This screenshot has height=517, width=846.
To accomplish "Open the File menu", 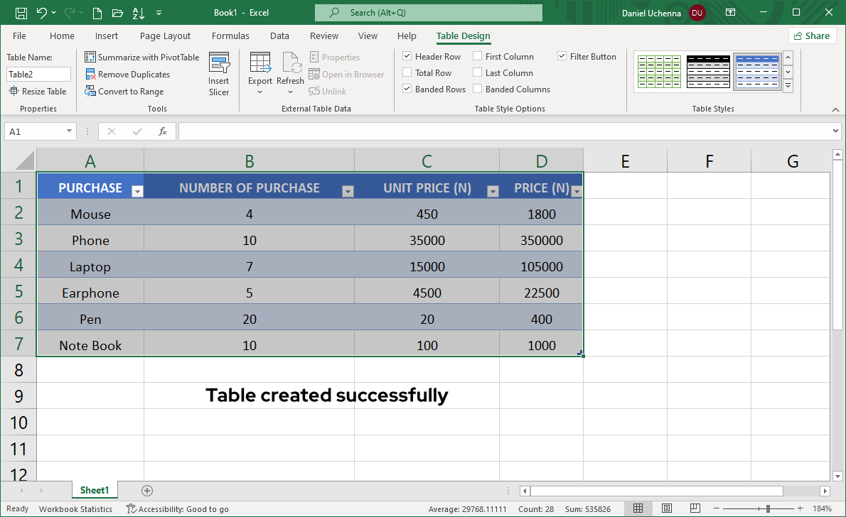I will pos(19,36).
